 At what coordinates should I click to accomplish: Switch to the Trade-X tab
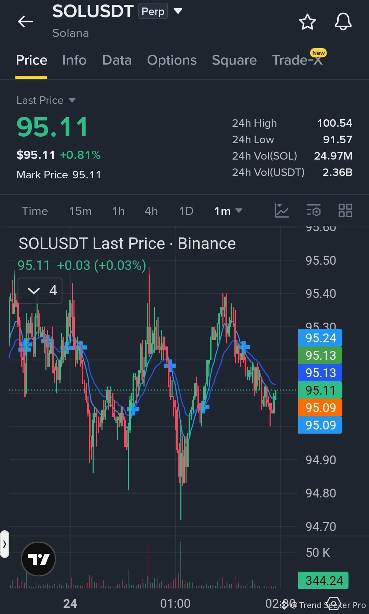pos(297,60)
